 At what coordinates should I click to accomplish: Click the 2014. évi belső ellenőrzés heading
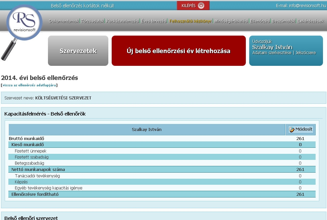point(40,78)
